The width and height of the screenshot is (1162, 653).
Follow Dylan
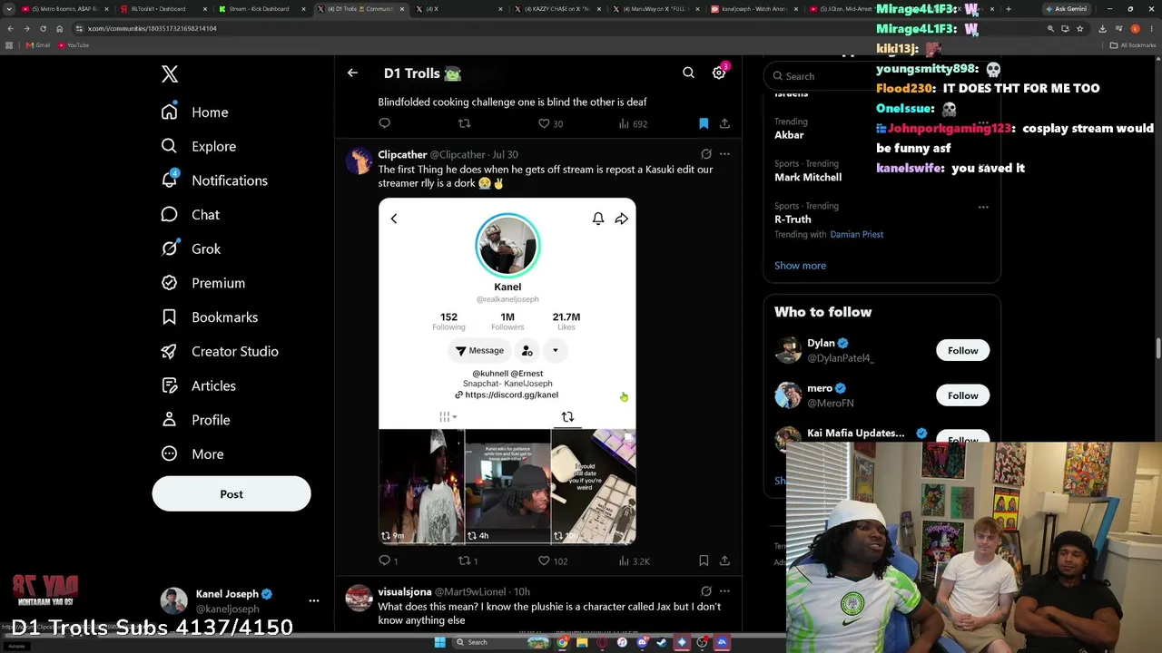coord(963,351)
